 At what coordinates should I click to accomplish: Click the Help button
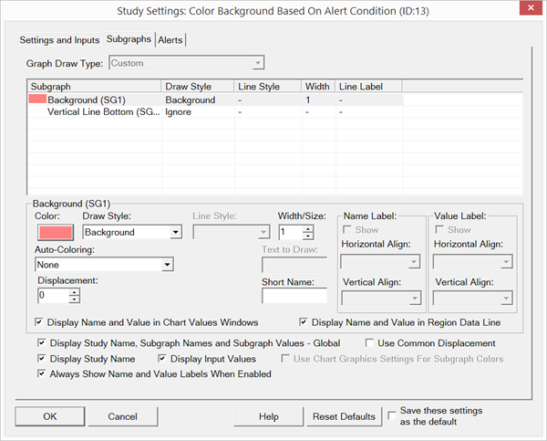[268, 416]
